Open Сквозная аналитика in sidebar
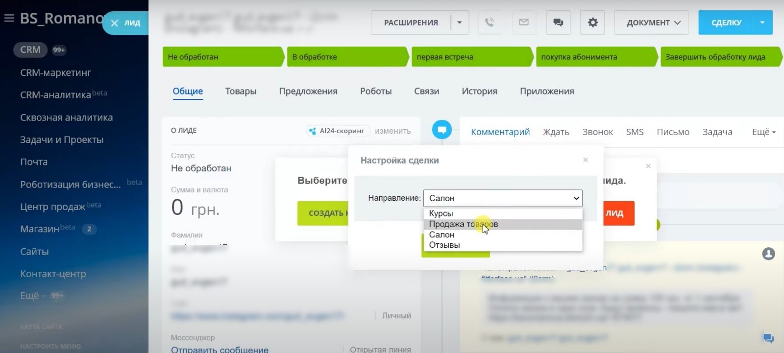 [66, 118]
